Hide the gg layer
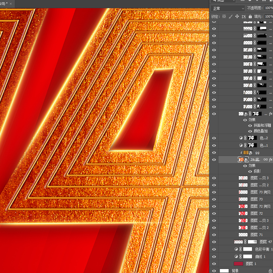273x273 pixels. coord(214,153)
